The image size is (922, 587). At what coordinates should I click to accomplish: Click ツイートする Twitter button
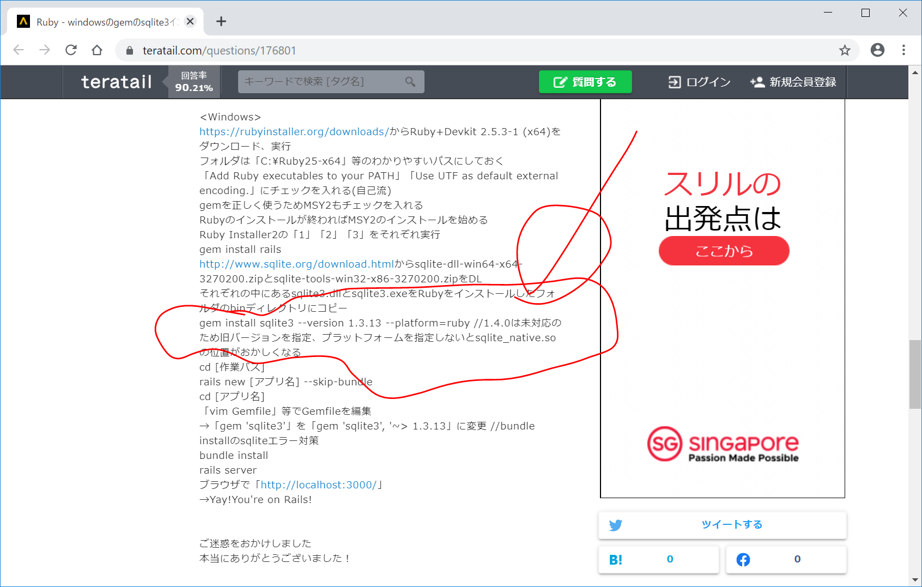[x=722, y=525]
